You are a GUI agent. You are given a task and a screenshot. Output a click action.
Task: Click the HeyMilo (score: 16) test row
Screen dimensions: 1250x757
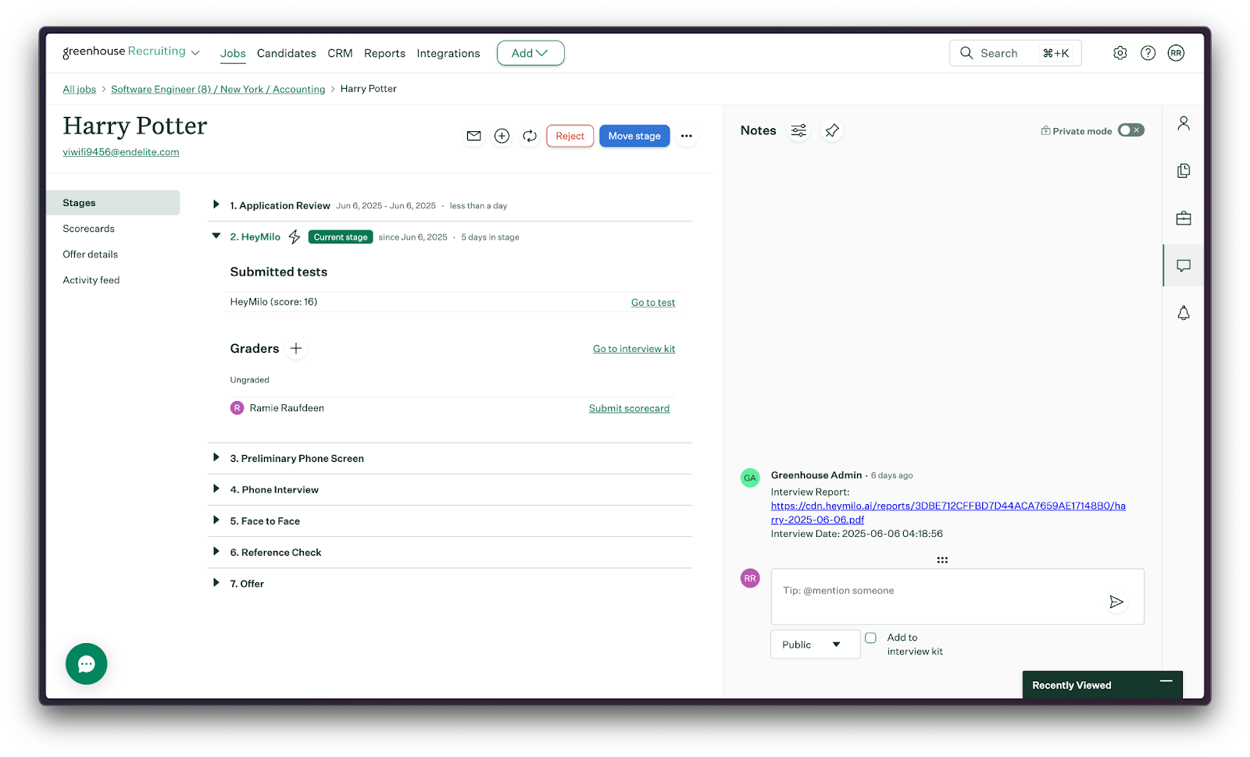coord(453,302)
